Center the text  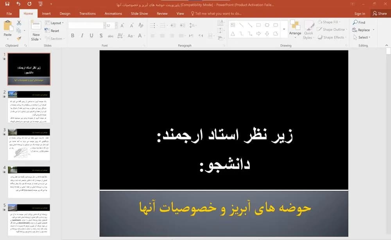(162, 36)
